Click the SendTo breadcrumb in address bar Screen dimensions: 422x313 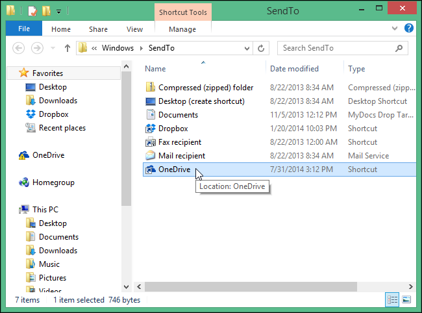(162, 48)
